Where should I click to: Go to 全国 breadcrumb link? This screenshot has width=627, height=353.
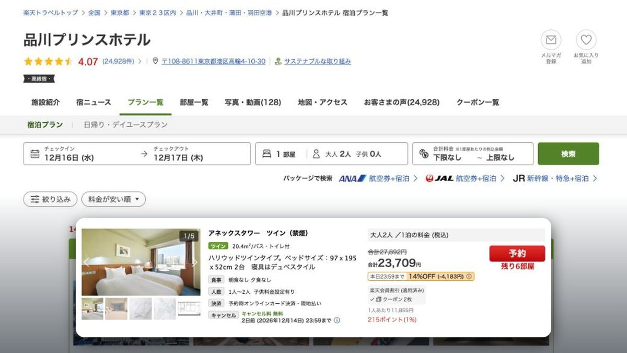point(94,13)
